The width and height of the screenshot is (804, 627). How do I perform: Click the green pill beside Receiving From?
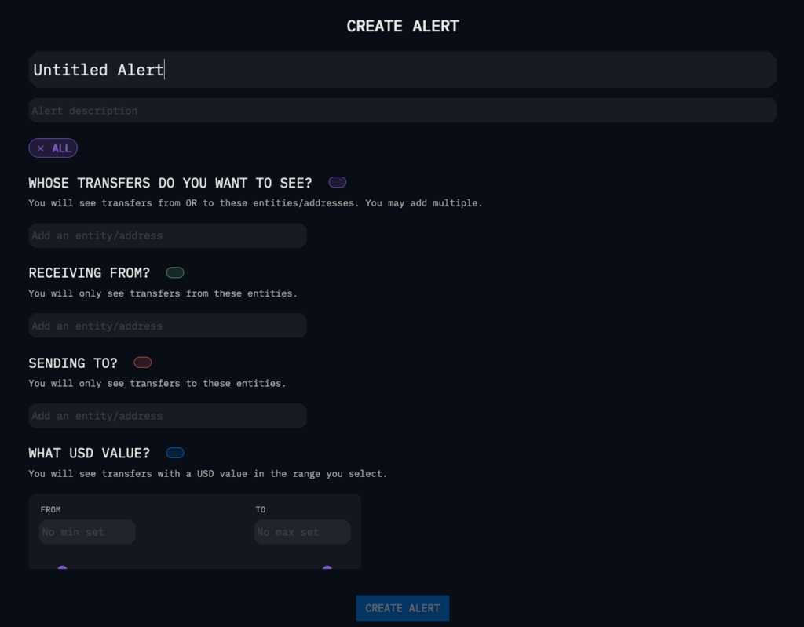click(175, 273)
